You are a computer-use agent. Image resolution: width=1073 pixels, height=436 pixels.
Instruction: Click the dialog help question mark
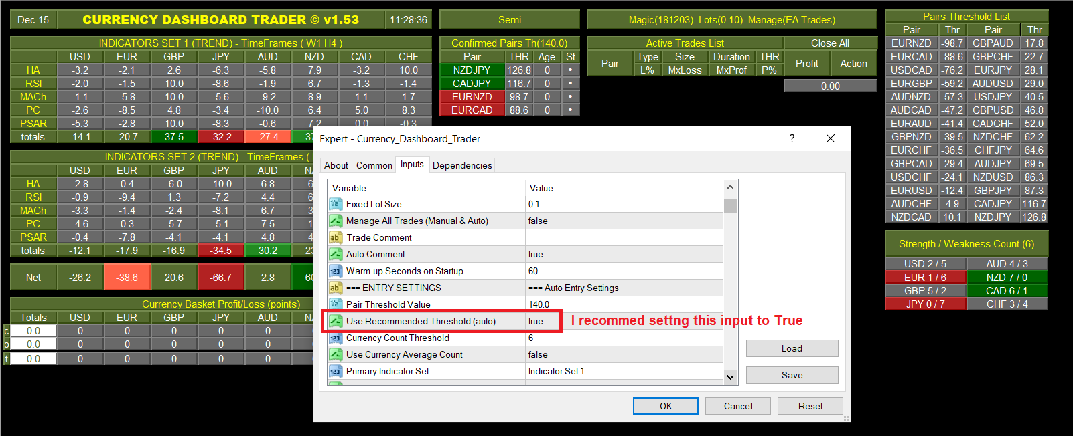[792, 138]
